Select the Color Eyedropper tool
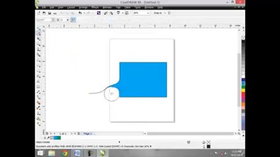The width and height of the screenshot is (280, 157). 38,108
